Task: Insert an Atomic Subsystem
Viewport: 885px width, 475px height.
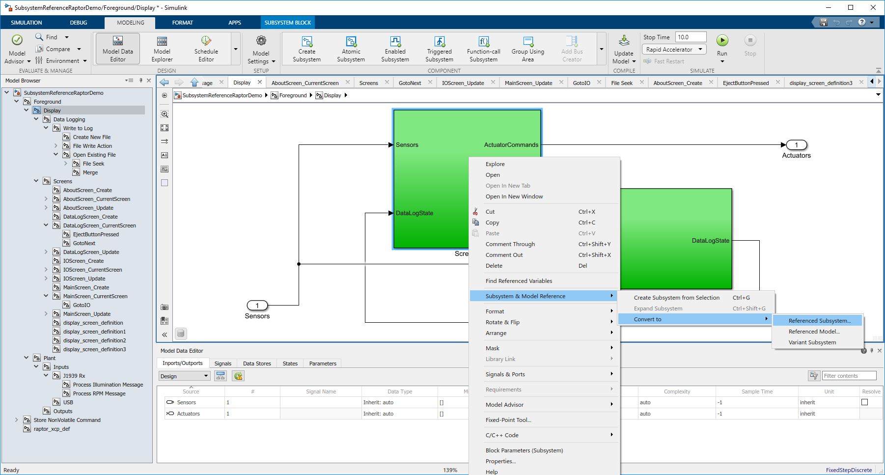Action: point(351,49)
